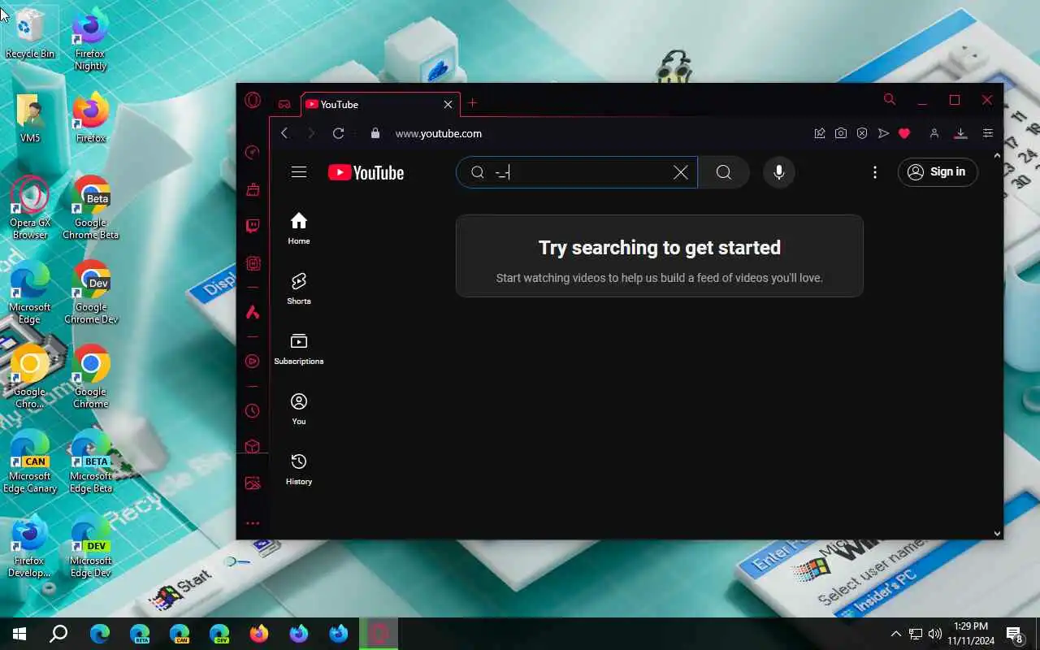Image resolution: width=1040 pixels, height=650 pixels.
Task: Clear the YouTube search query with X
Action: tap(681, 172)
